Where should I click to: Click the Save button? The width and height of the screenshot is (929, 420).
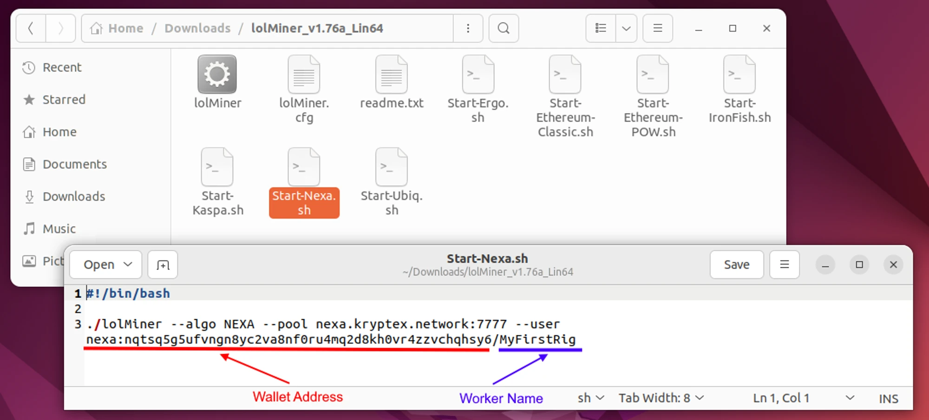coord(736,265)
